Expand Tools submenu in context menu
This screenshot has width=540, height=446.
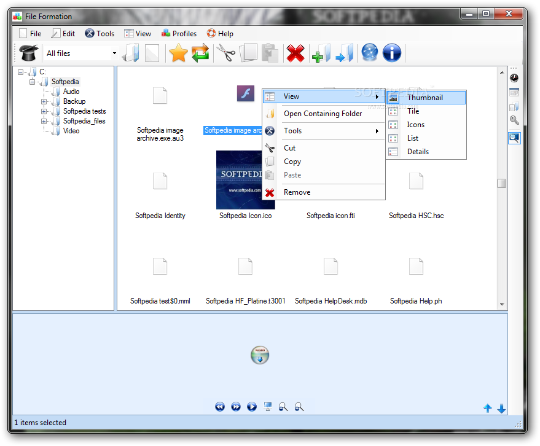coord(324,131)
